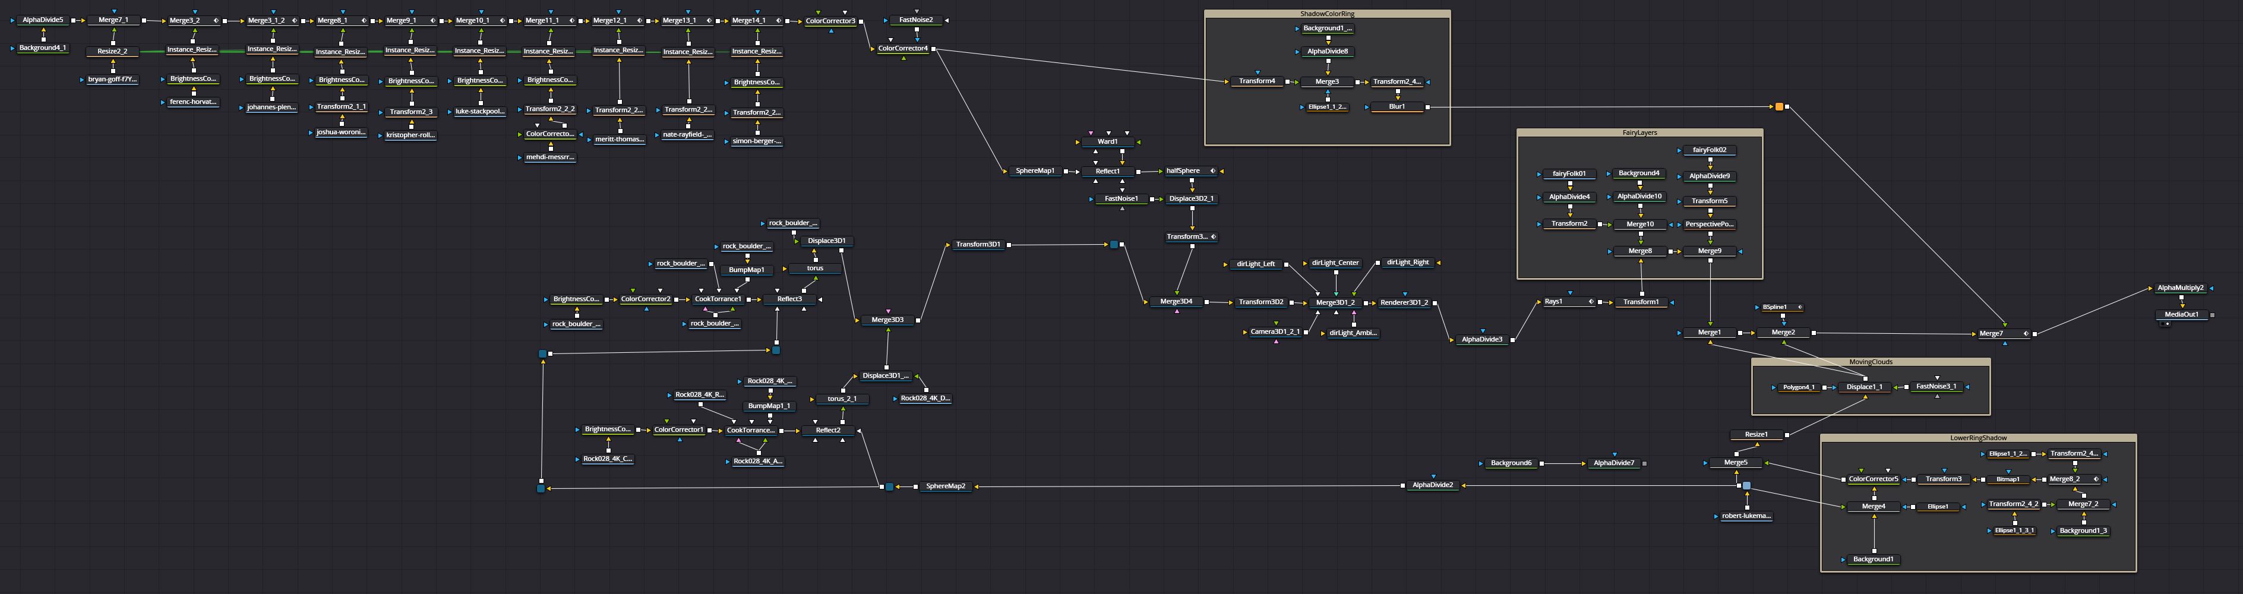Image resolution: width=2243 pixels, height=594 pixels.
Task: Select the halfSphere node
Action: pos(1190,170)
